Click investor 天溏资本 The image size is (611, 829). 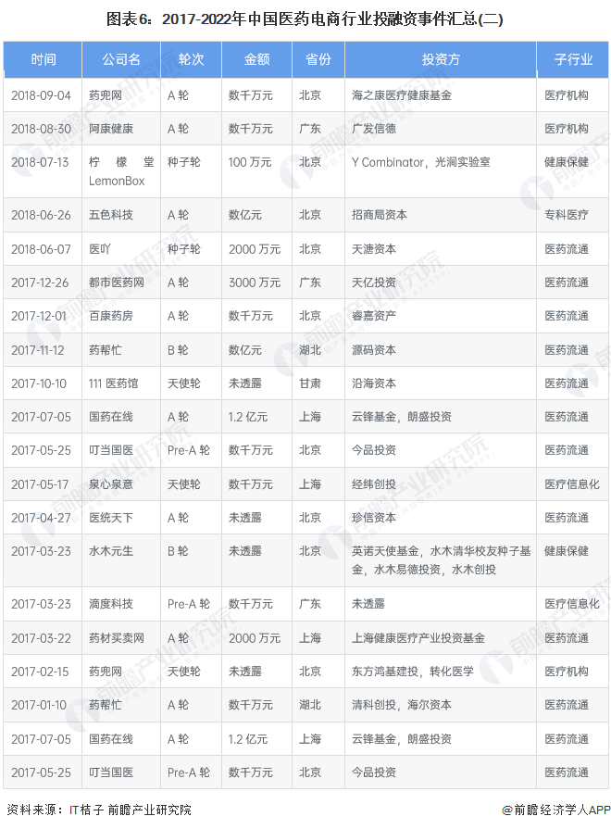tap(374, 249)
